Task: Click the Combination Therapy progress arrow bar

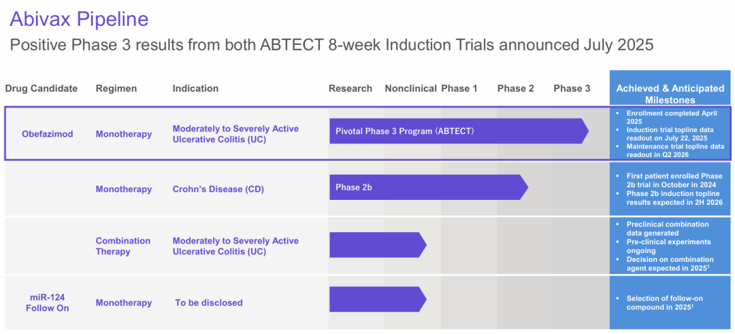Action: pos(376,245)
